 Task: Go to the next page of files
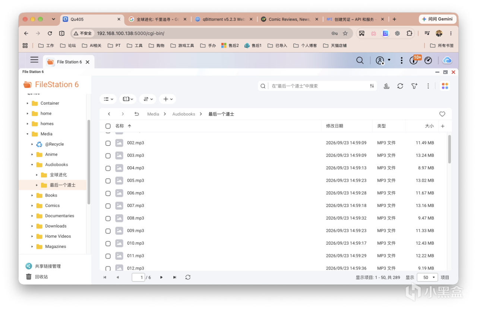click(161, 277)
